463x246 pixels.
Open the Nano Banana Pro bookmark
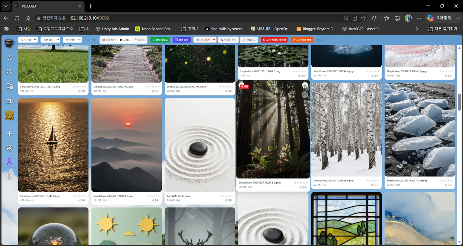pyautogui.click(x=154, y=29)
